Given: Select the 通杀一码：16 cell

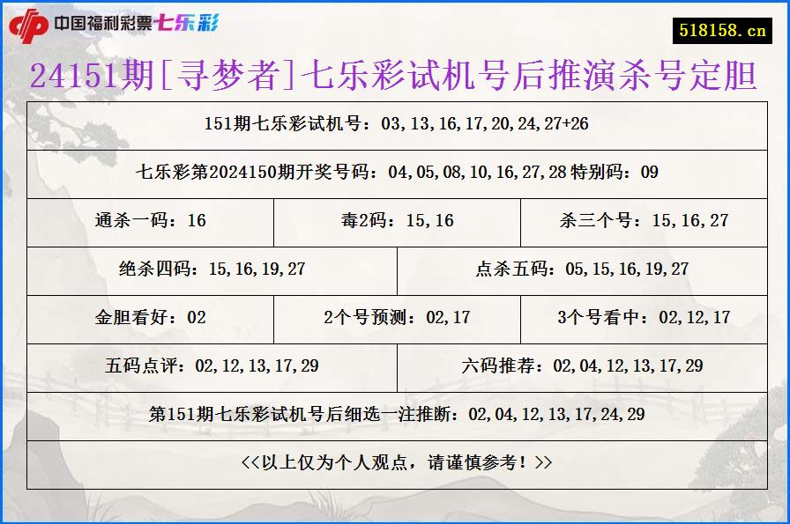Looking at the screenshot, I should 150,222.
